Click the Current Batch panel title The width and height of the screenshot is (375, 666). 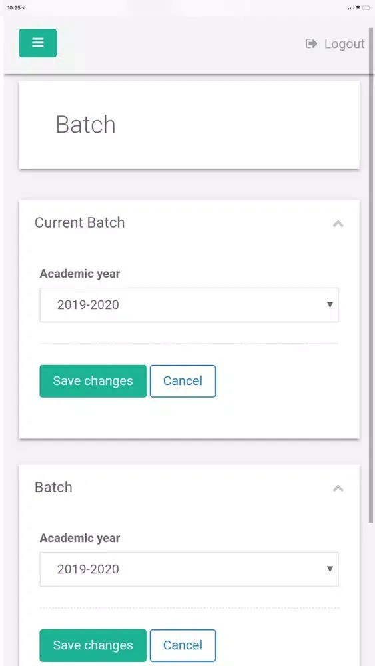click(80, 223)
